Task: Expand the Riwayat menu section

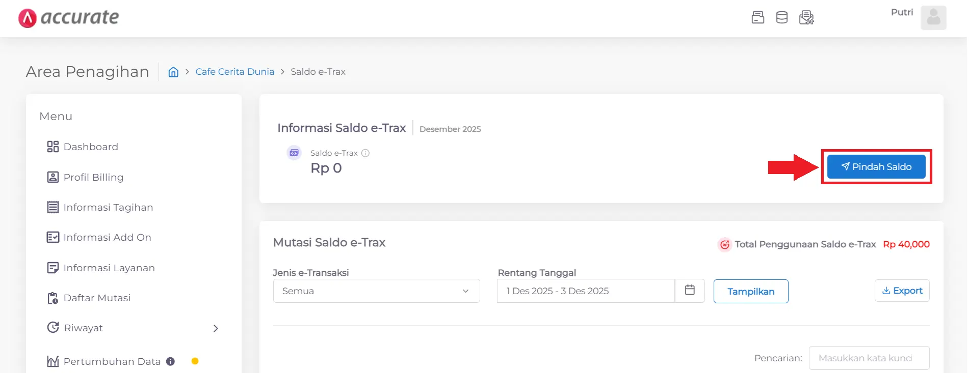Action: pos(216,328)
